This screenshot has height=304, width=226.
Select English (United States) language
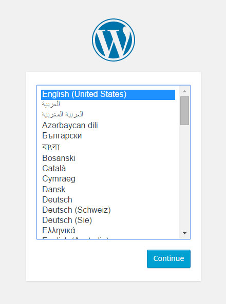click(x=108, y=94)
